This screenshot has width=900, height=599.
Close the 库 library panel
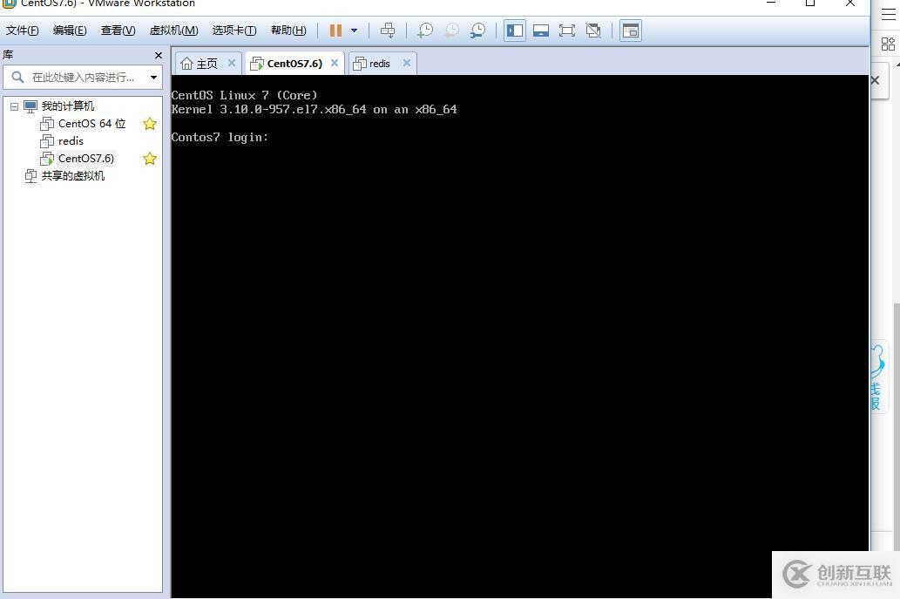tap(159, 55)
